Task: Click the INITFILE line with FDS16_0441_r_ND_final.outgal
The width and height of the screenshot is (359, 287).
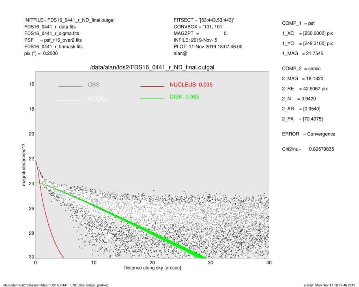Action: coord(69,20)
